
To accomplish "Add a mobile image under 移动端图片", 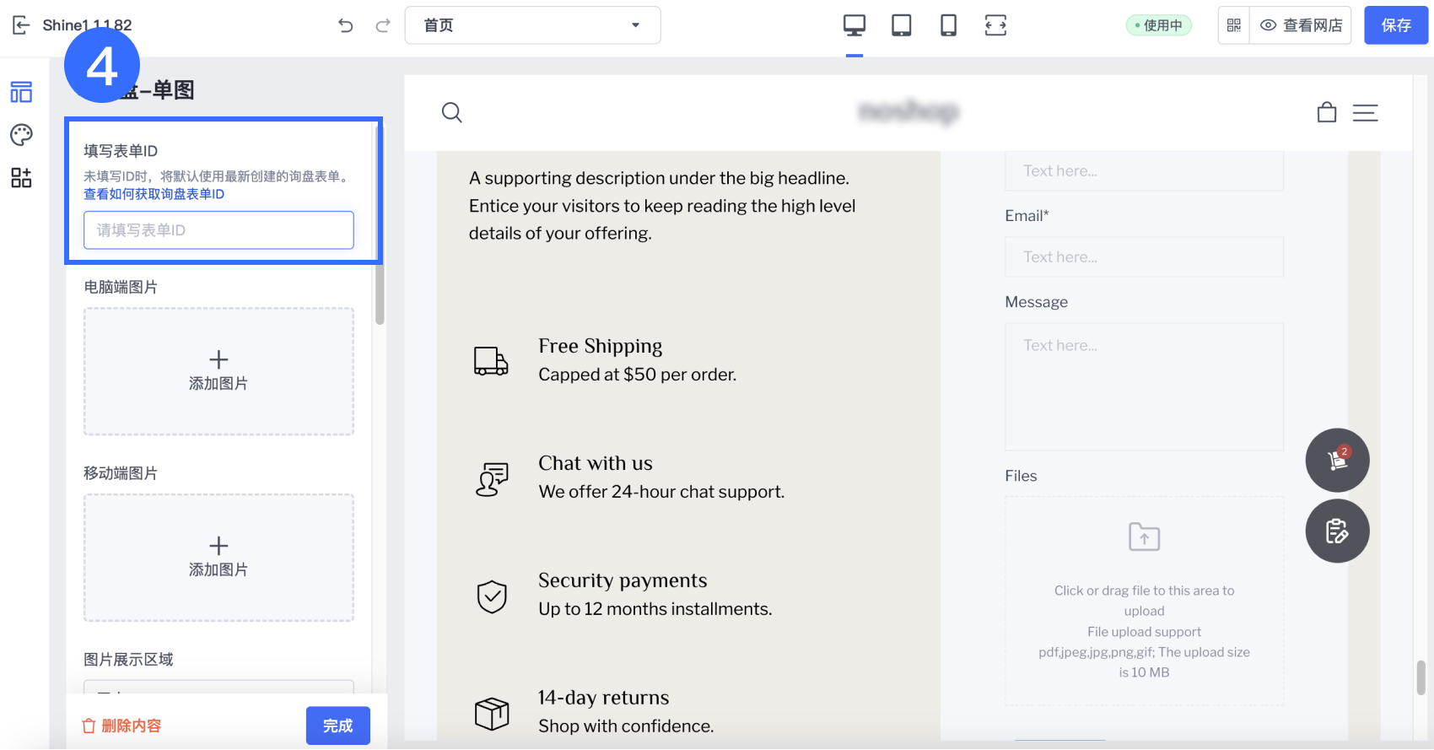I will click(x=218, y=558).
